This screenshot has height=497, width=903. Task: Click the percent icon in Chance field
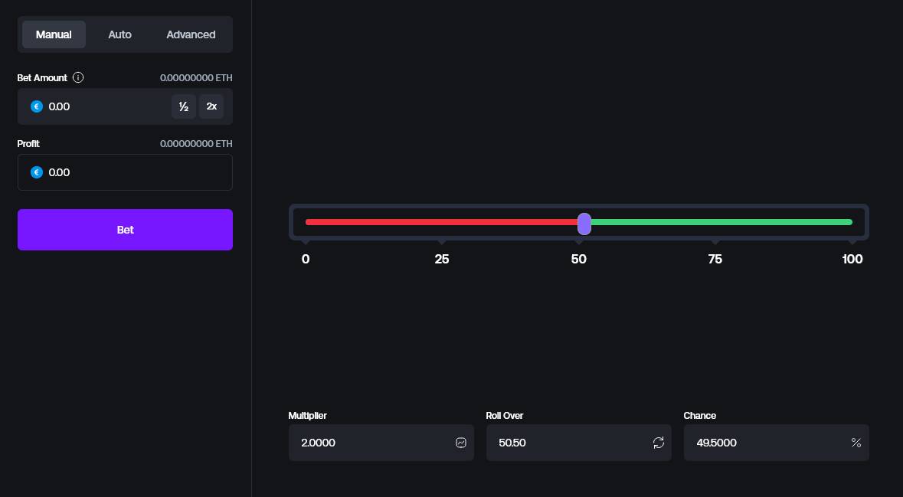point(856,443)
